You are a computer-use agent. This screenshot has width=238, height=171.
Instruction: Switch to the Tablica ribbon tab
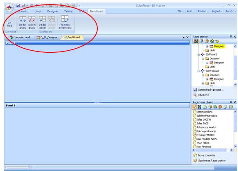(x=68, y=12)
